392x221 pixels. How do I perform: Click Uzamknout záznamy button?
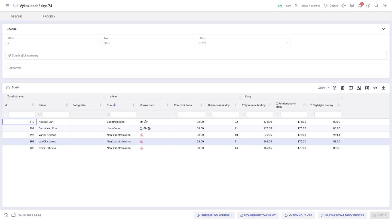coord(258,215)
